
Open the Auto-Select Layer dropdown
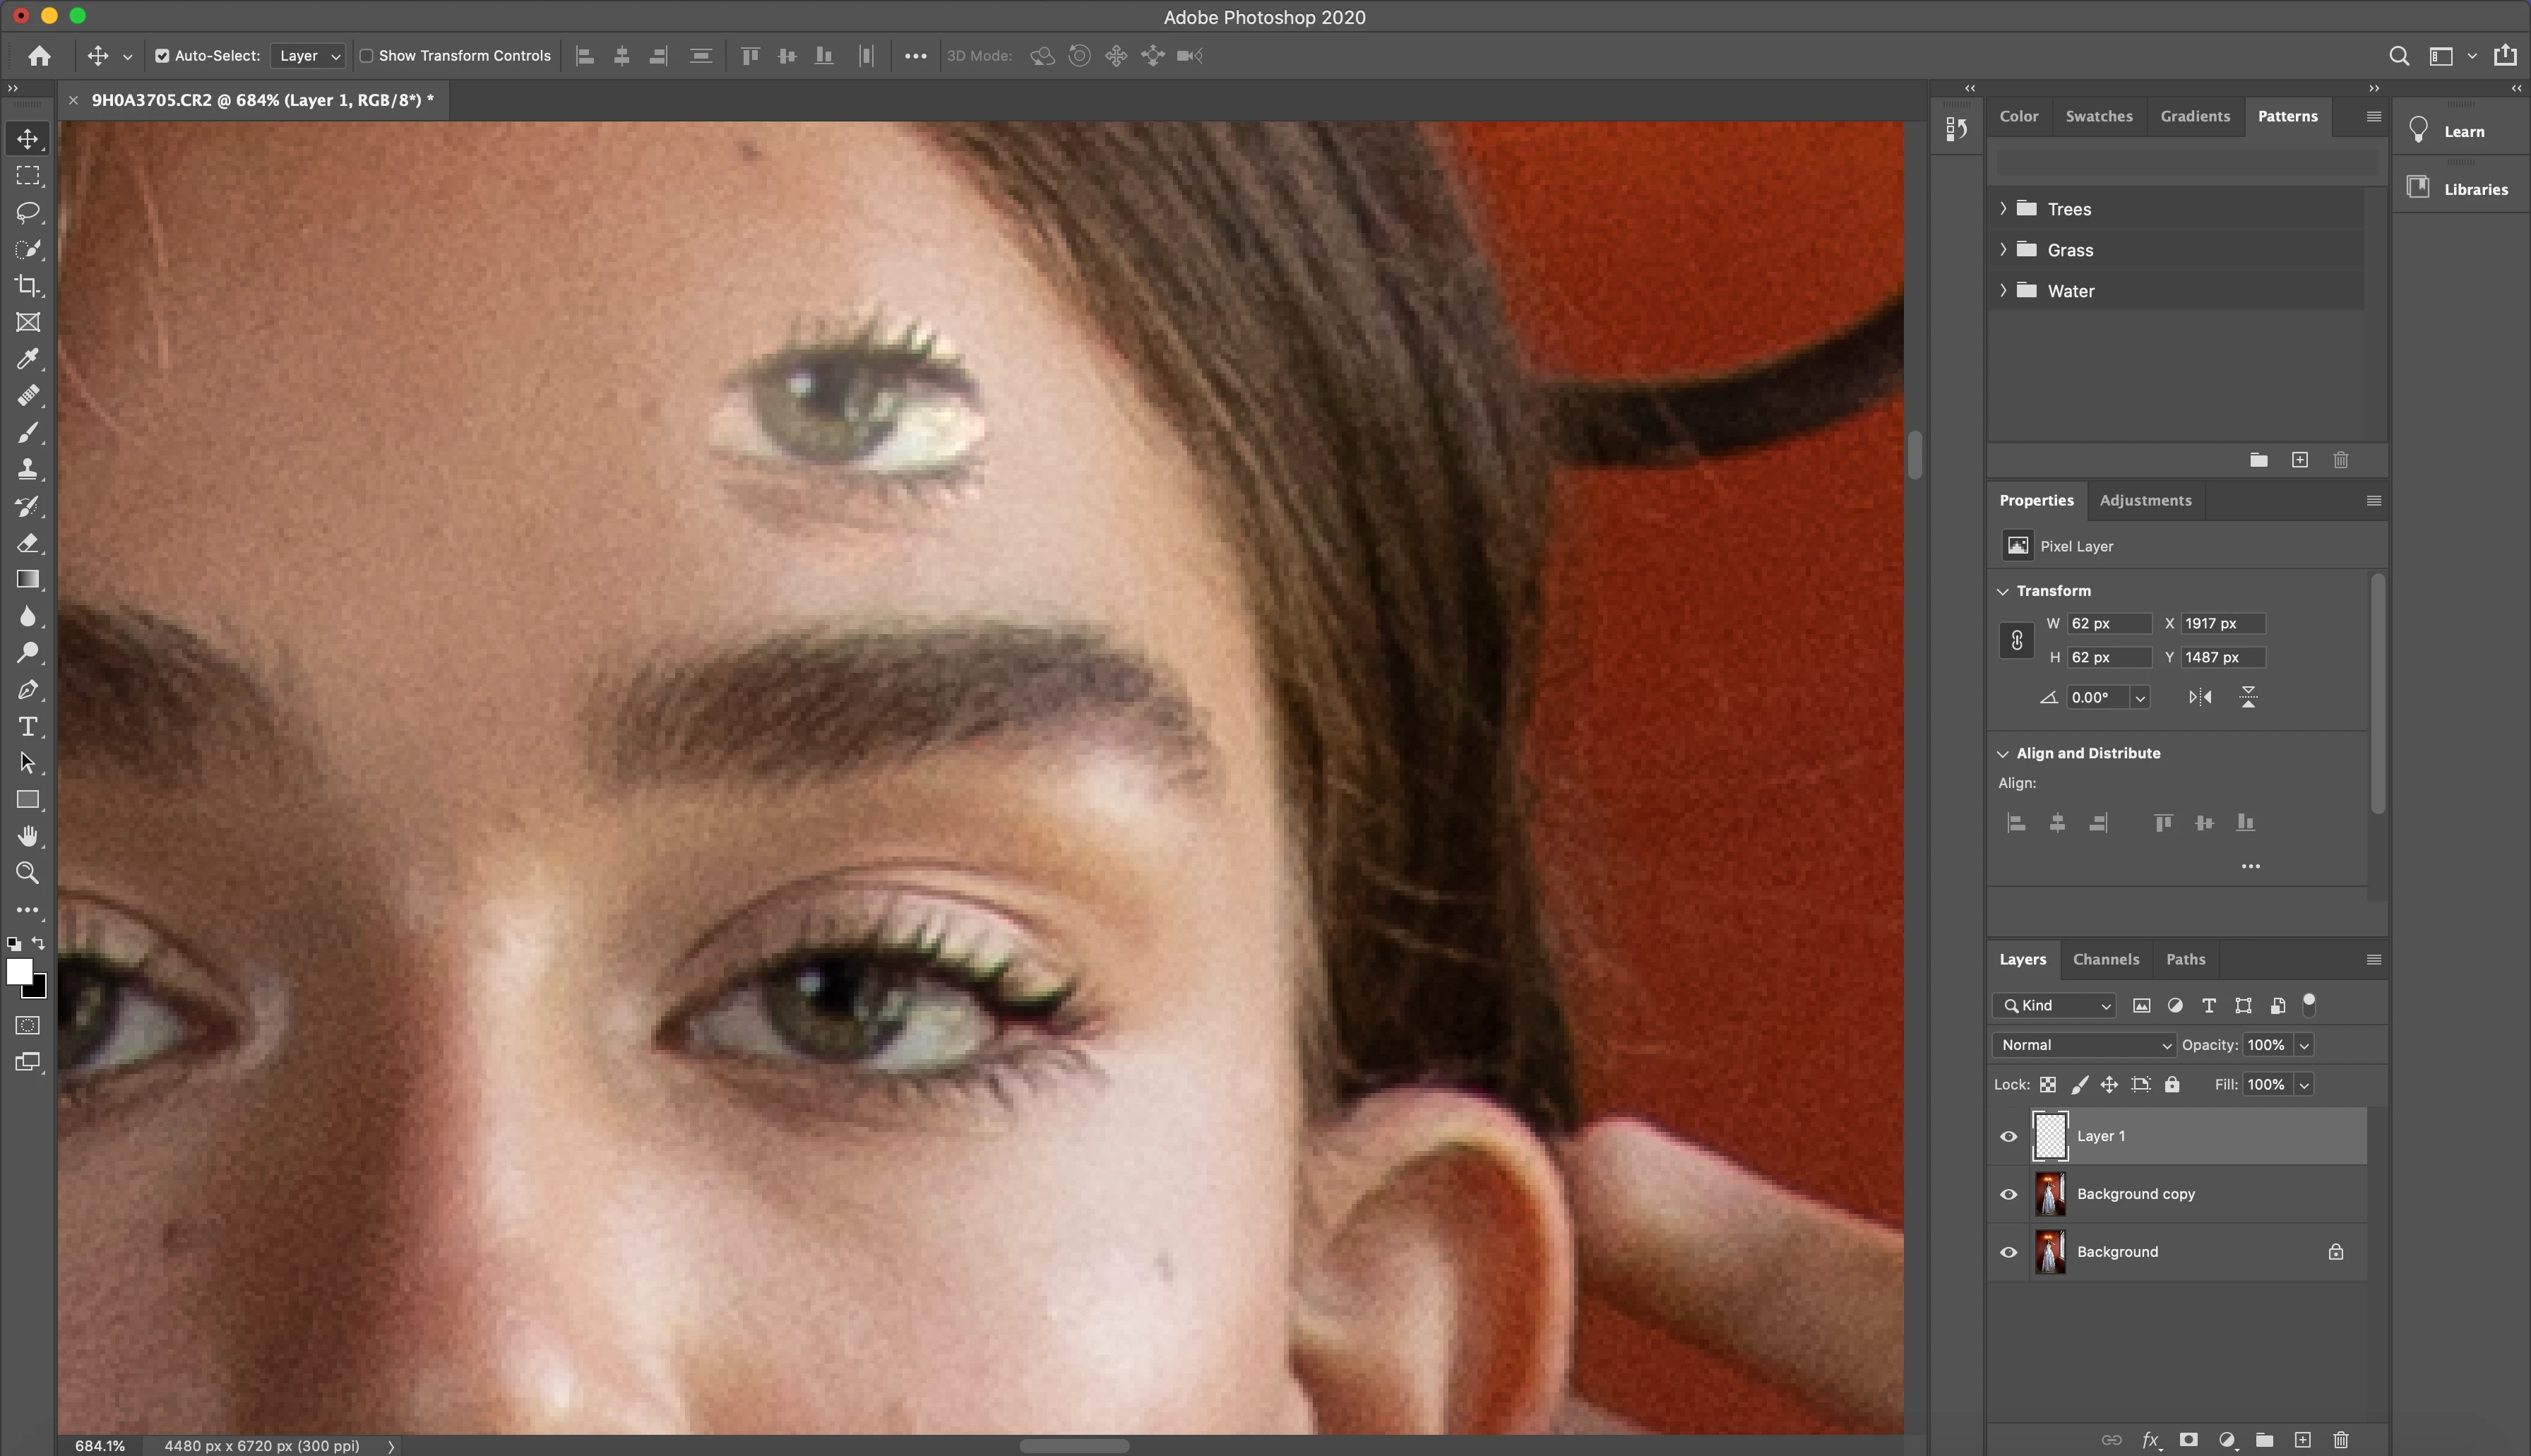(308, 56)
